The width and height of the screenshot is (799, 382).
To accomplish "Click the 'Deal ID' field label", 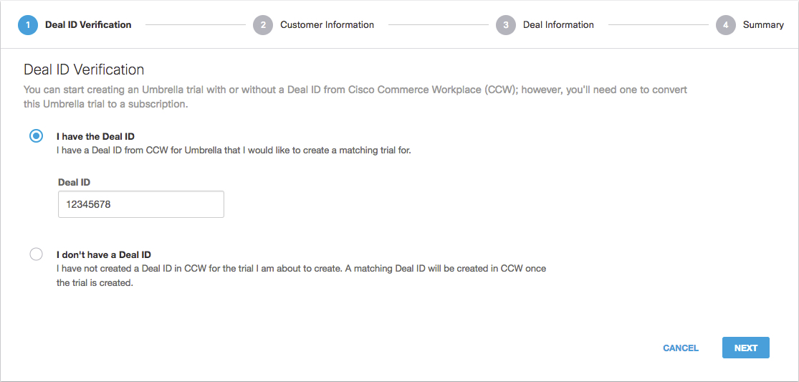I will pos(75,182).
